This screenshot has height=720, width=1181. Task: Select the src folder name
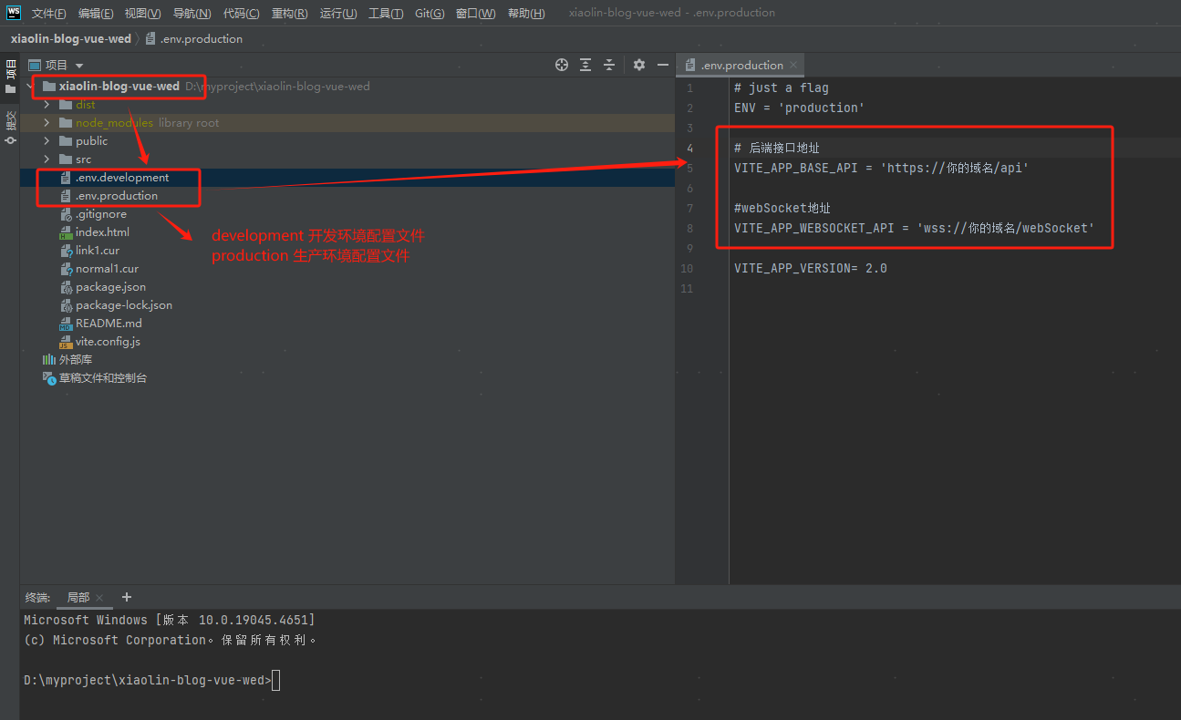pyautogui.click(x=84, y=159)
